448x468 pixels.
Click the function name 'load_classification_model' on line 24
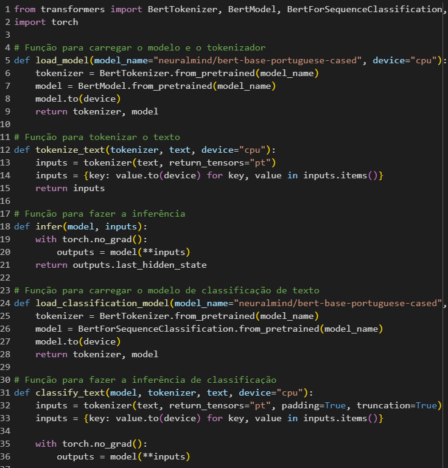coord(102,304)
